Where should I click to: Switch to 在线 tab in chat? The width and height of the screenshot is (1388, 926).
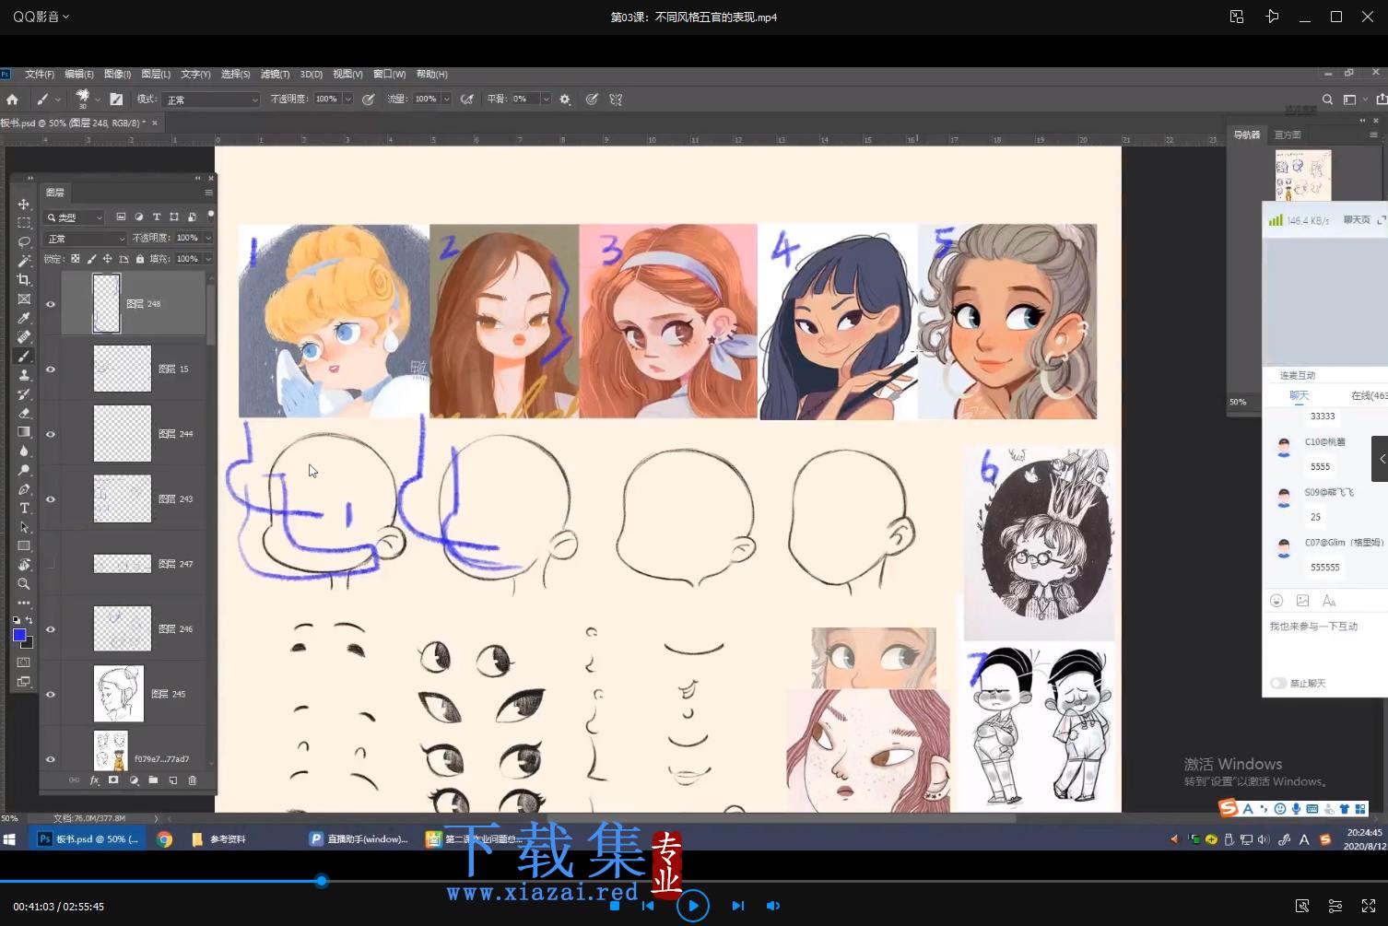pyautogui.click(x=1370, y=395)
